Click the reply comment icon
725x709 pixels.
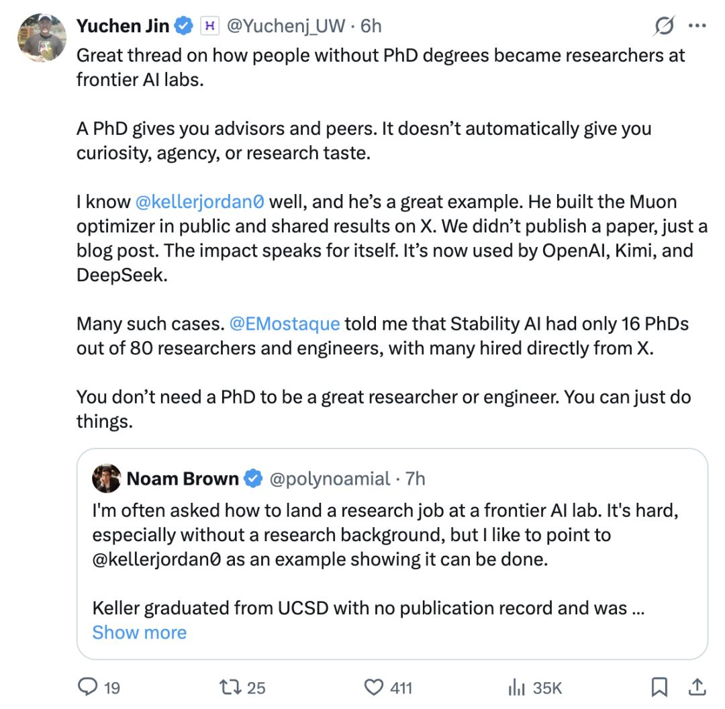[x=89, y=687]
